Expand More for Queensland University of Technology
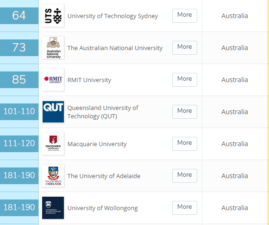269x225 pixels. tap(185, 112)
